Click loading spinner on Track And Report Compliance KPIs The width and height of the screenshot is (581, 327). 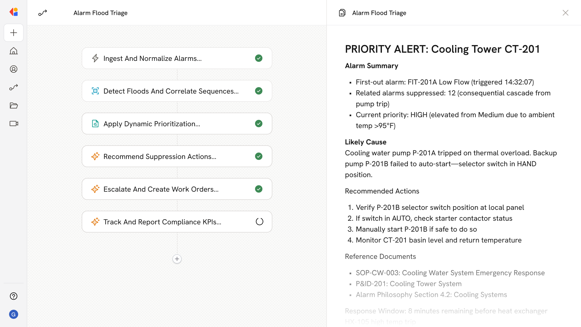tap(259, 222)
